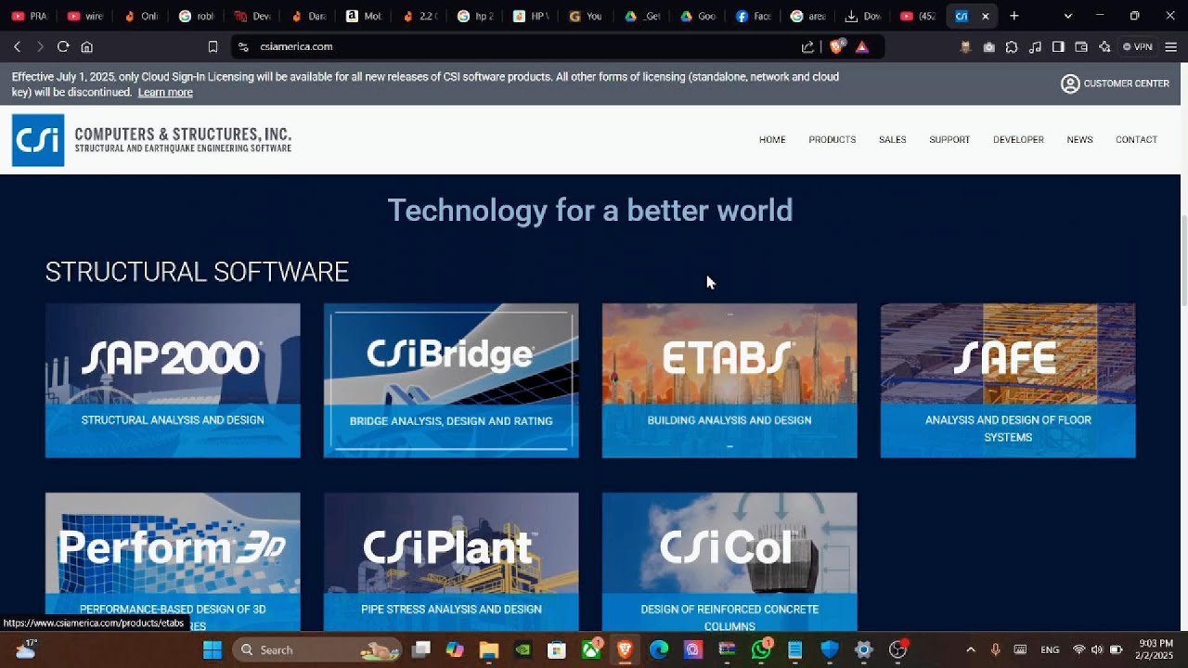1188x668 pixels.
Task: Click the Learn more licensing link
Action: pos(165,93)
